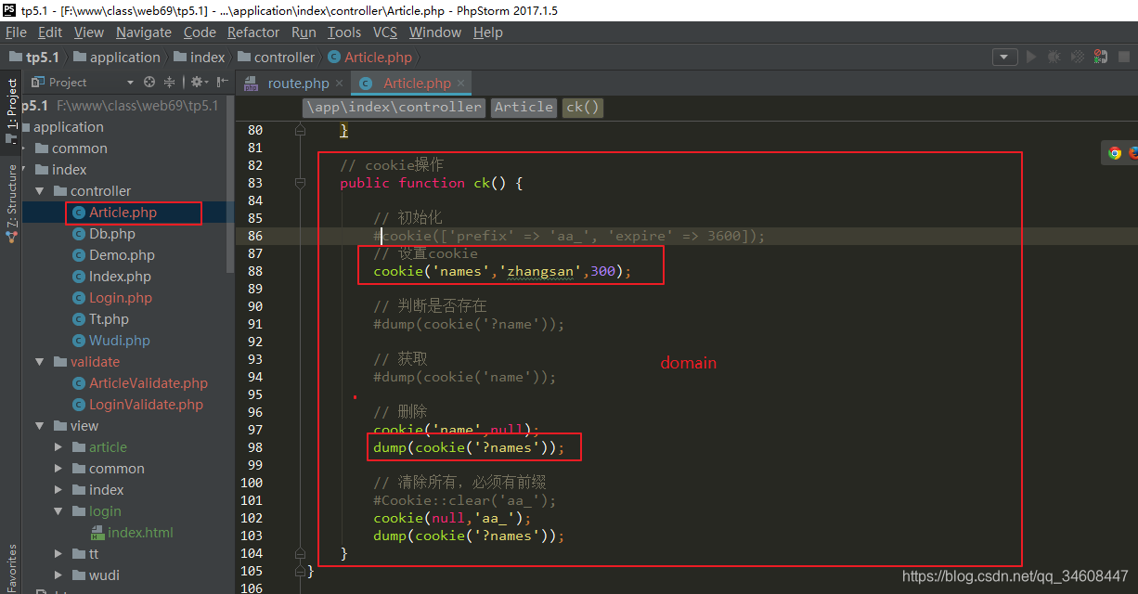
Task: Collapse all nodes using the collapse-all icon
Action: click(x=170, y=82)
